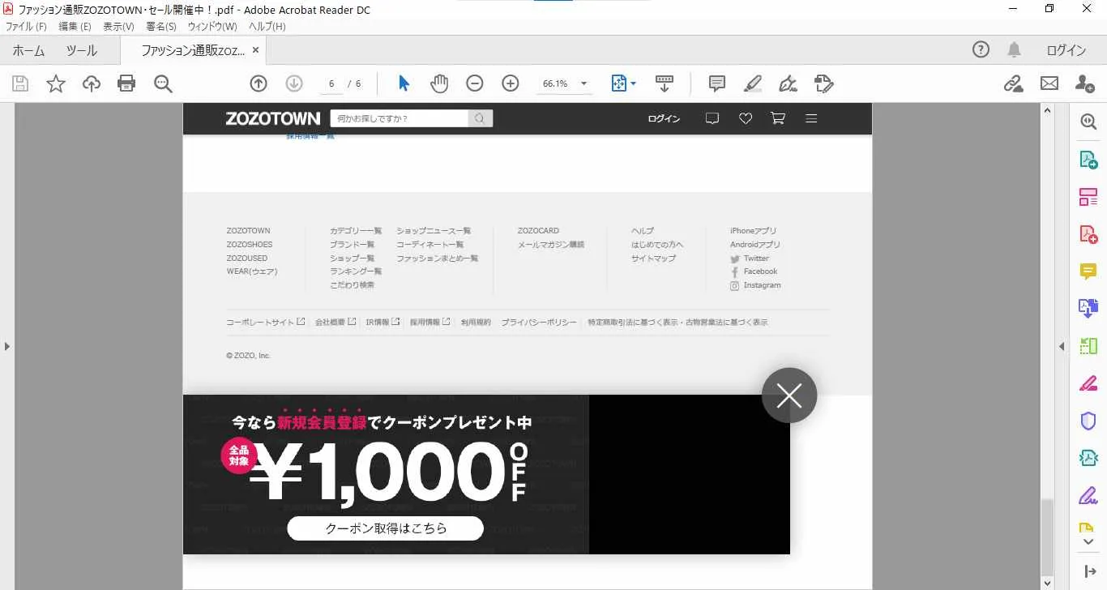Open Redact pink pen tool in sidebar
Screen dimensions: 1107x590
1088,383
